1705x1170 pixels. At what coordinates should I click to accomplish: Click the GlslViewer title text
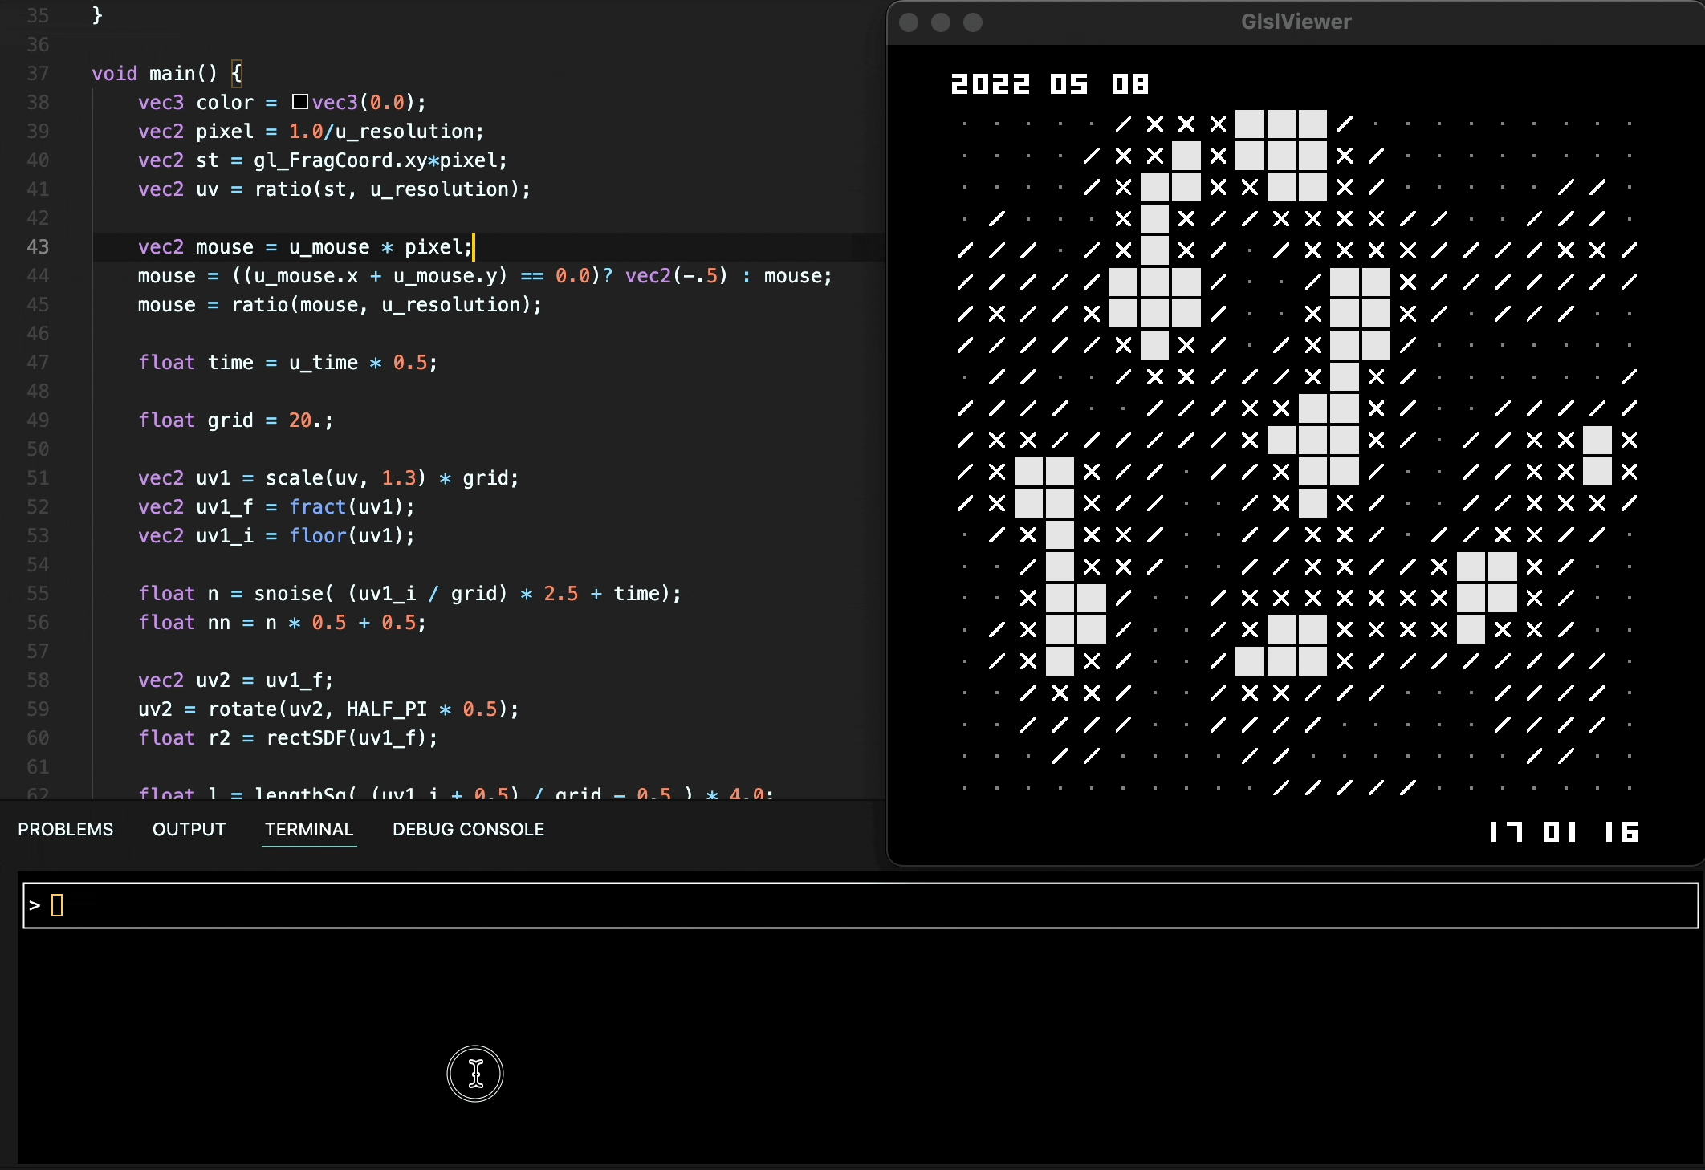coord(1296,22)
